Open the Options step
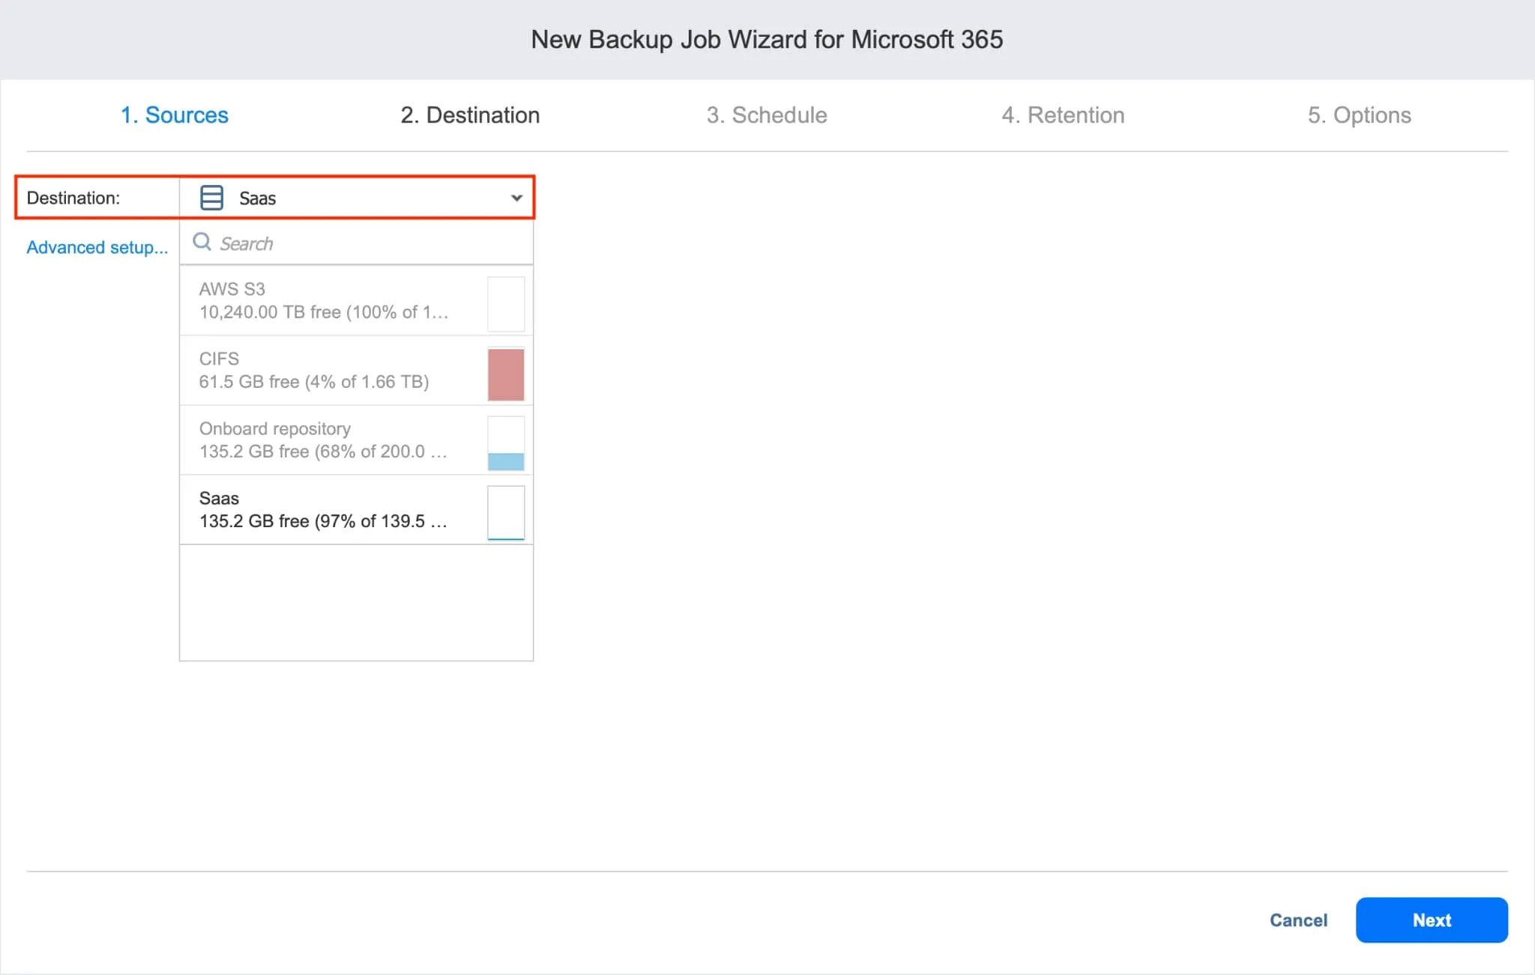Image resolution: width=1535 pixels, height=975 pixels. point(1359,115)
